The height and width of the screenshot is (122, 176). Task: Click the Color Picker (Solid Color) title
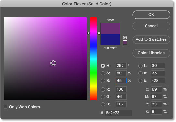click(x=87, y=4)
